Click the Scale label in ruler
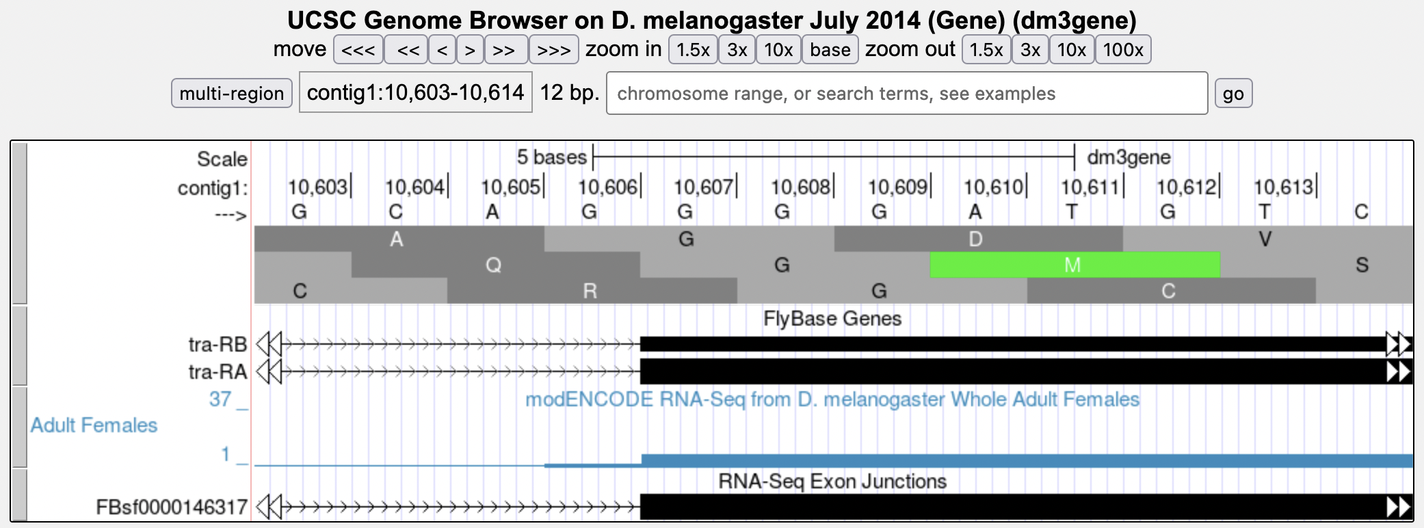Screen dimensions: 1424x528 tap(222, 159)
